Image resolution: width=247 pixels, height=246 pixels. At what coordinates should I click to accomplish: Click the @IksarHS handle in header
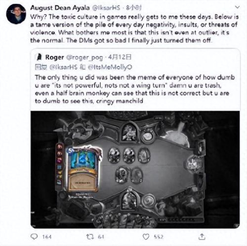tap(106, 8)
